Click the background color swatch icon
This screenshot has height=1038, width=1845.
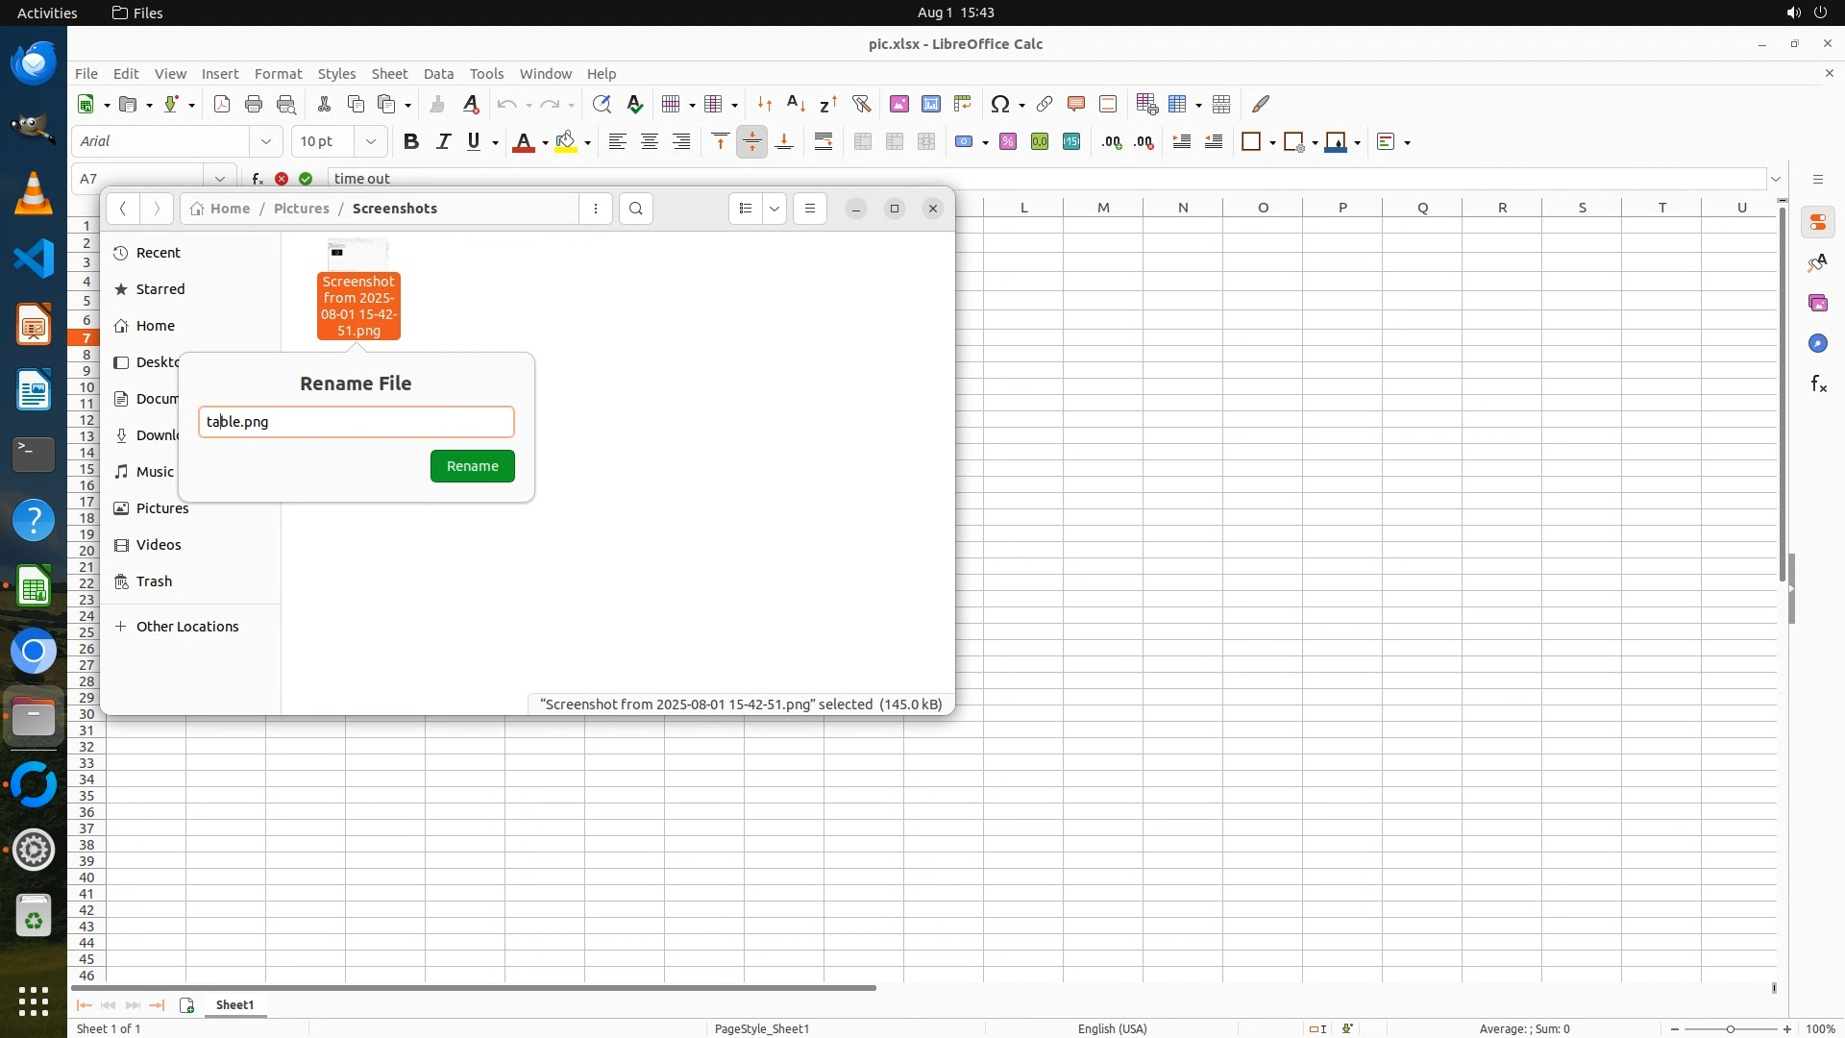tap(566, 141)
